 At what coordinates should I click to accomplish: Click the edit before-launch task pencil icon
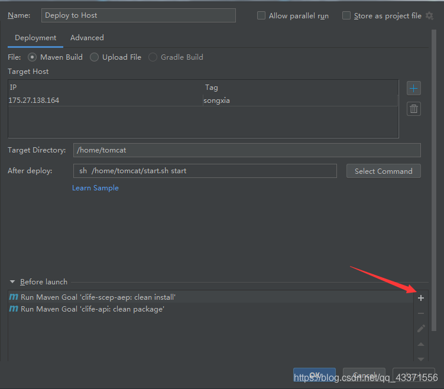(x=421, y=329)
